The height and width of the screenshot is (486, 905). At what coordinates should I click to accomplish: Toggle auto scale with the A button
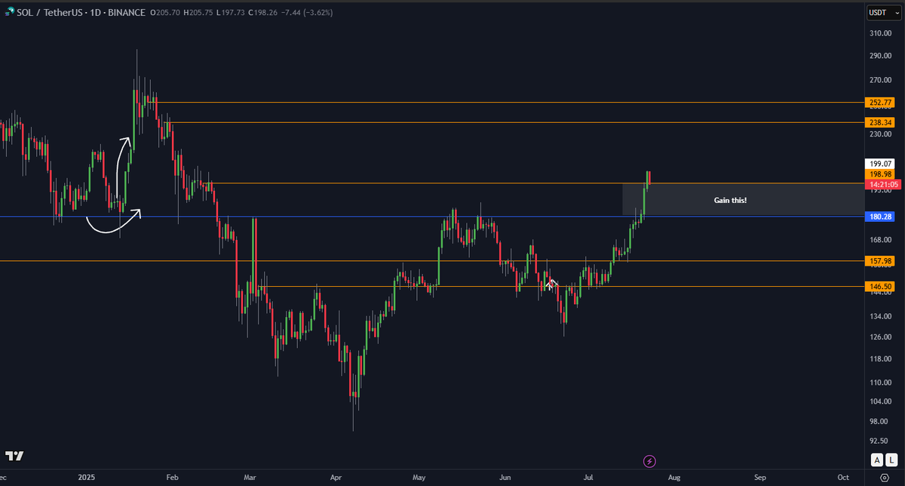pyautogui.click(x=876, y=460)
